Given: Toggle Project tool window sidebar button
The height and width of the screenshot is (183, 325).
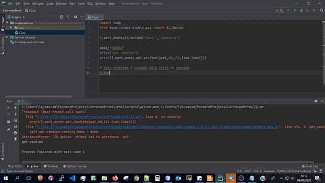Looking at the screenshot, I should tap(3, 23).
